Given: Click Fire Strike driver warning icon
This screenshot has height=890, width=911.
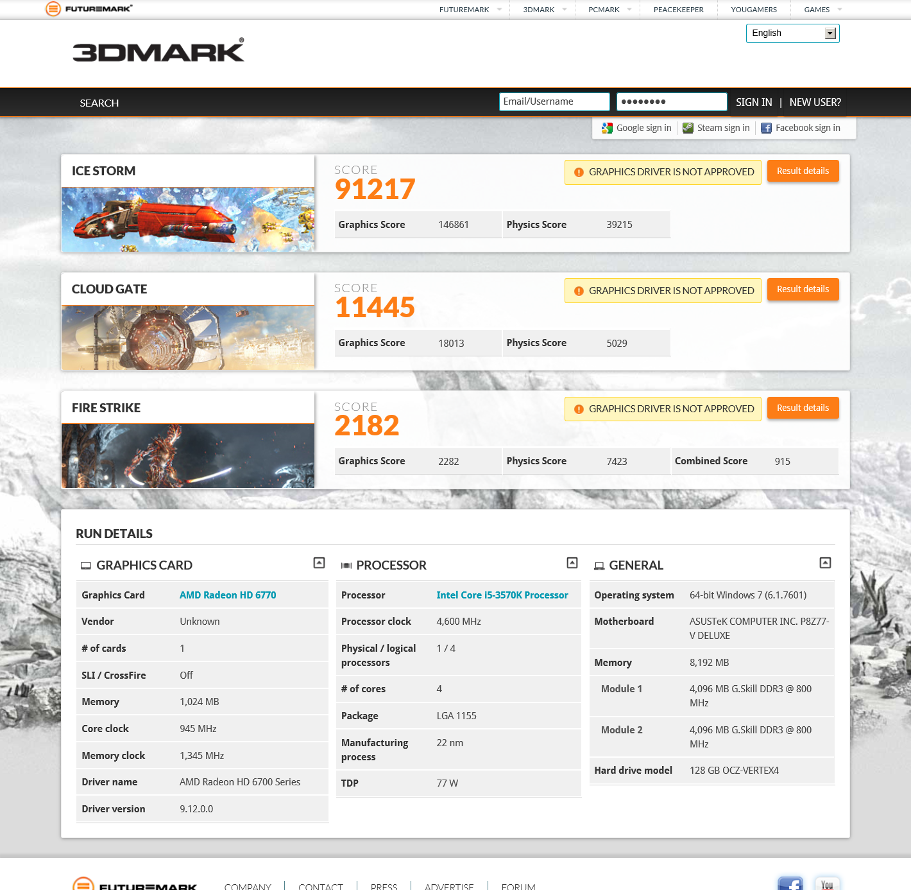Looking at the screenshot, I should [x=579, y=409].
